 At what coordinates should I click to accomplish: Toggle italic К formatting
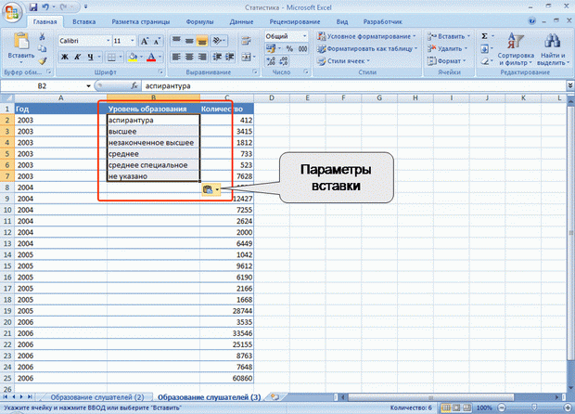tap(77, 57)
